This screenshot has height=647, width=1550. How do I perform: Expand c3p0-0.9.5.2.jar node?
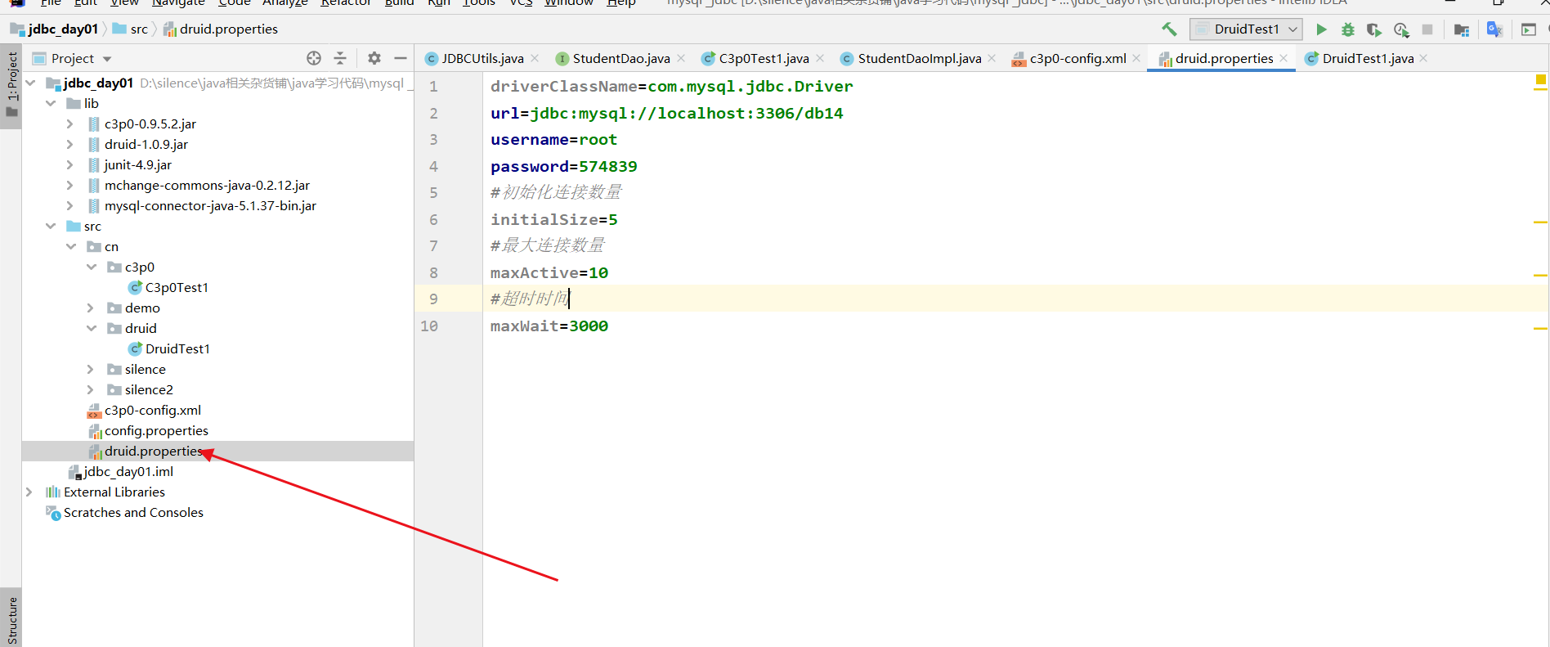pos(69,124)
